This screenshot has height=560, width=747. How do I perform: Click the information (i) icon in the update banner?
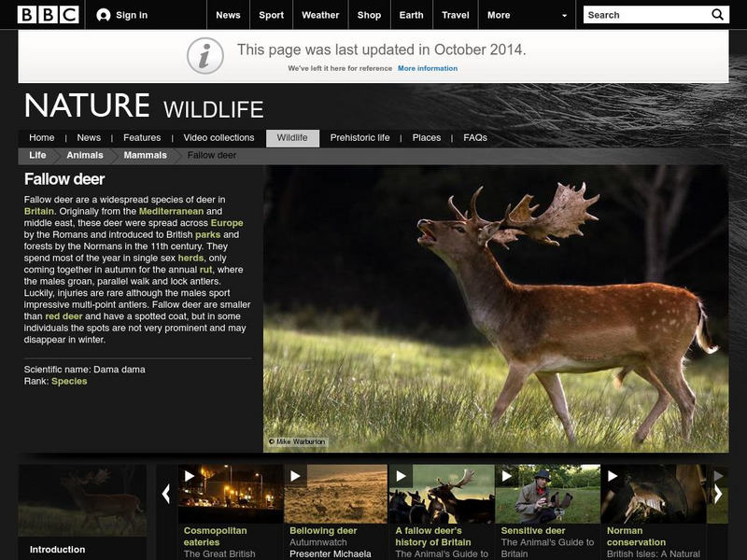point(204,54)
